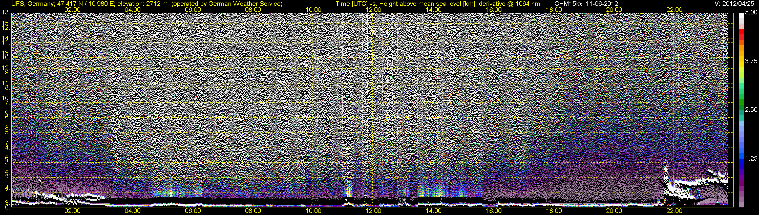Click the "10:00" label on the top time axis

coord(313,10)
